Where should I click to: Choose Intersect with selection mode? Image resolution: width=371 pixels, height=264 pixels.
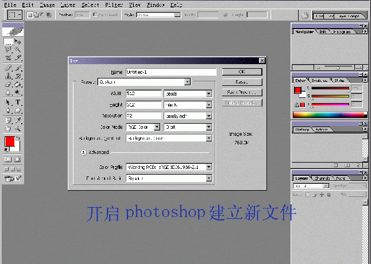pyautogui.click(x=48, y=15)
